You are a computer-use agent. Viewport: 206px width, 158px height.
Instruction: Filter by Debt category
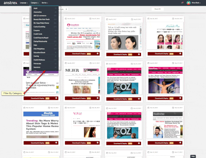click(45, 45)
